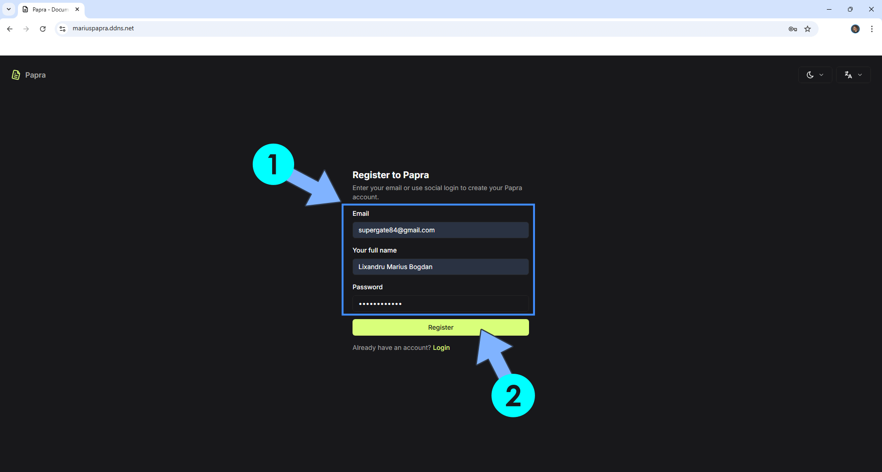This screenshot has width=882, height=472.
Task: Click the Your full name label
Action: (x=375, y=250)
